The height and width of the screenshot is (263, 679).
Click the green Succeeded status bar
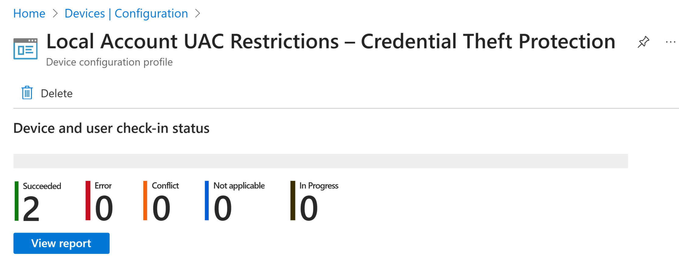coord(16,201)
